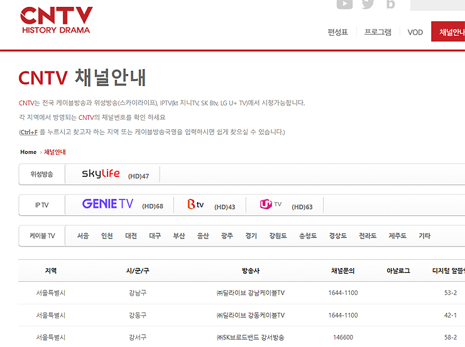The image size is (465, 347).
Task: Click the 케이블 TV category label
Action: (x=42, y=236)
